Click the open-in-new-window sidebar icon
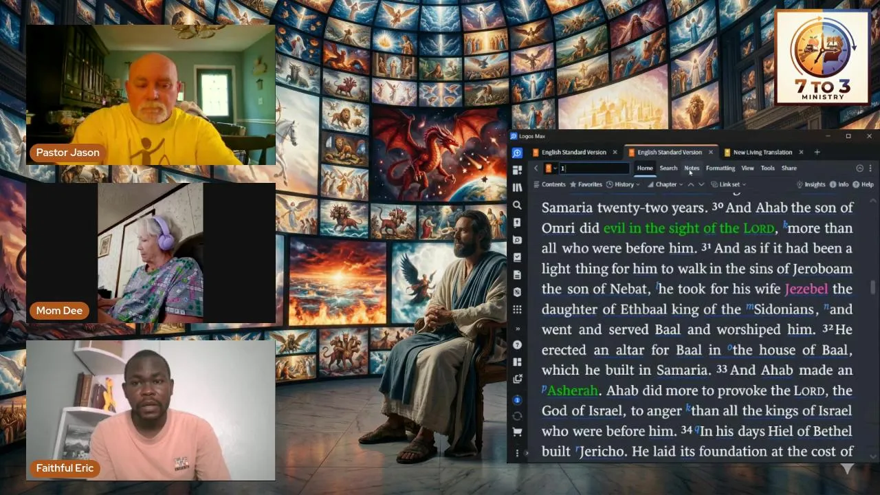Image resolution: width=880 pixels, height=495 pixels. coord(517,379)
